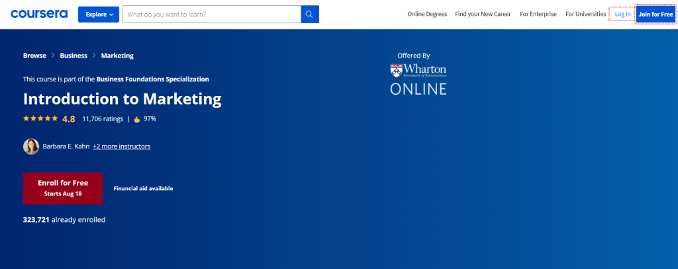Click the Coursera logo
678x269 pixels.
[x=39, y=14]
